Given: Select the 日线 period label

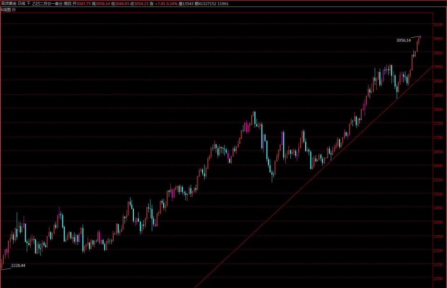Looking at the screenshot, I should pos(21,3).
